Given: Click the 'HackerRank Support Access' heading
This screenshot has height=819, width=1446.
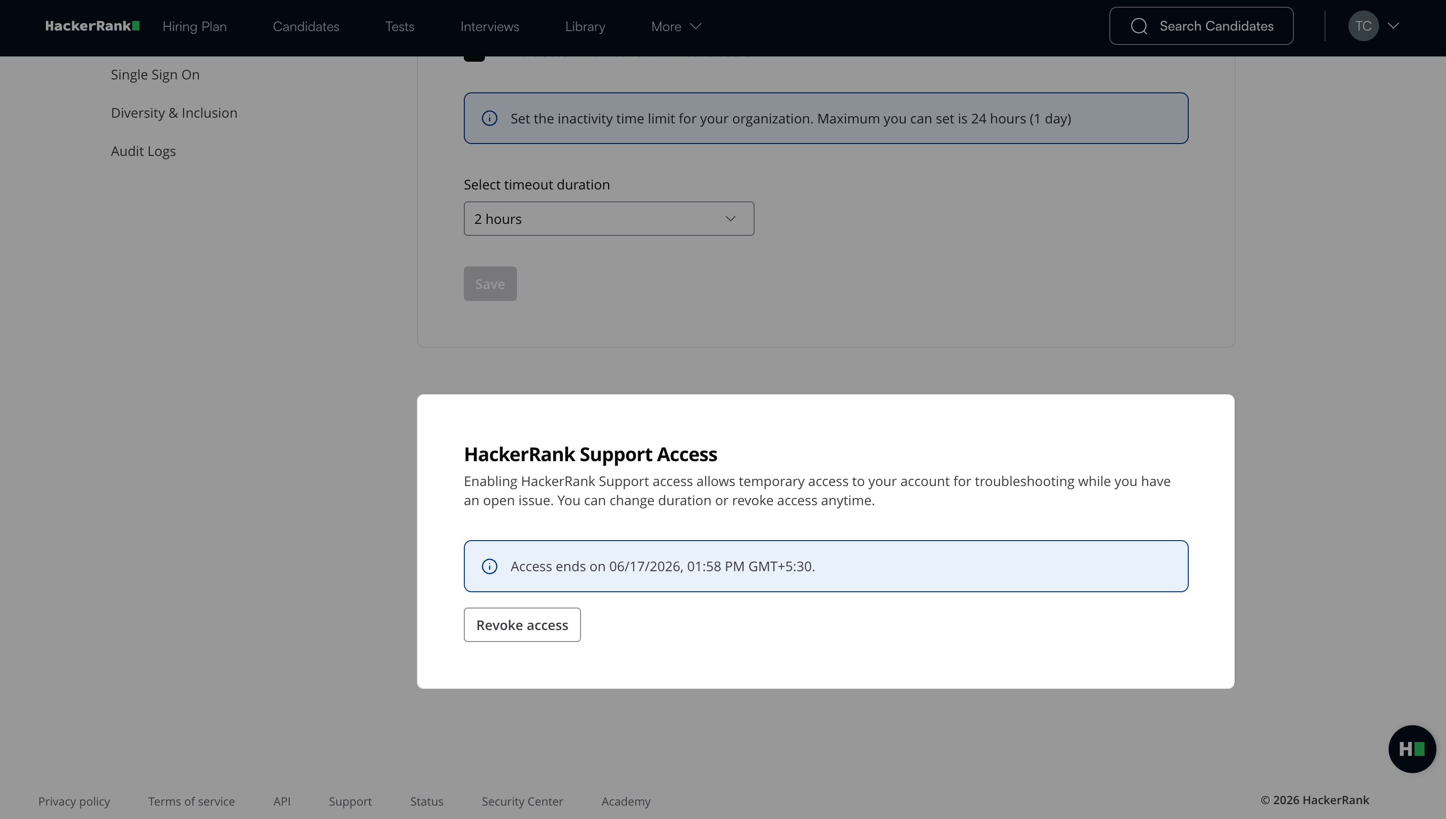Looking at the screenshot, I should point(591,454).
